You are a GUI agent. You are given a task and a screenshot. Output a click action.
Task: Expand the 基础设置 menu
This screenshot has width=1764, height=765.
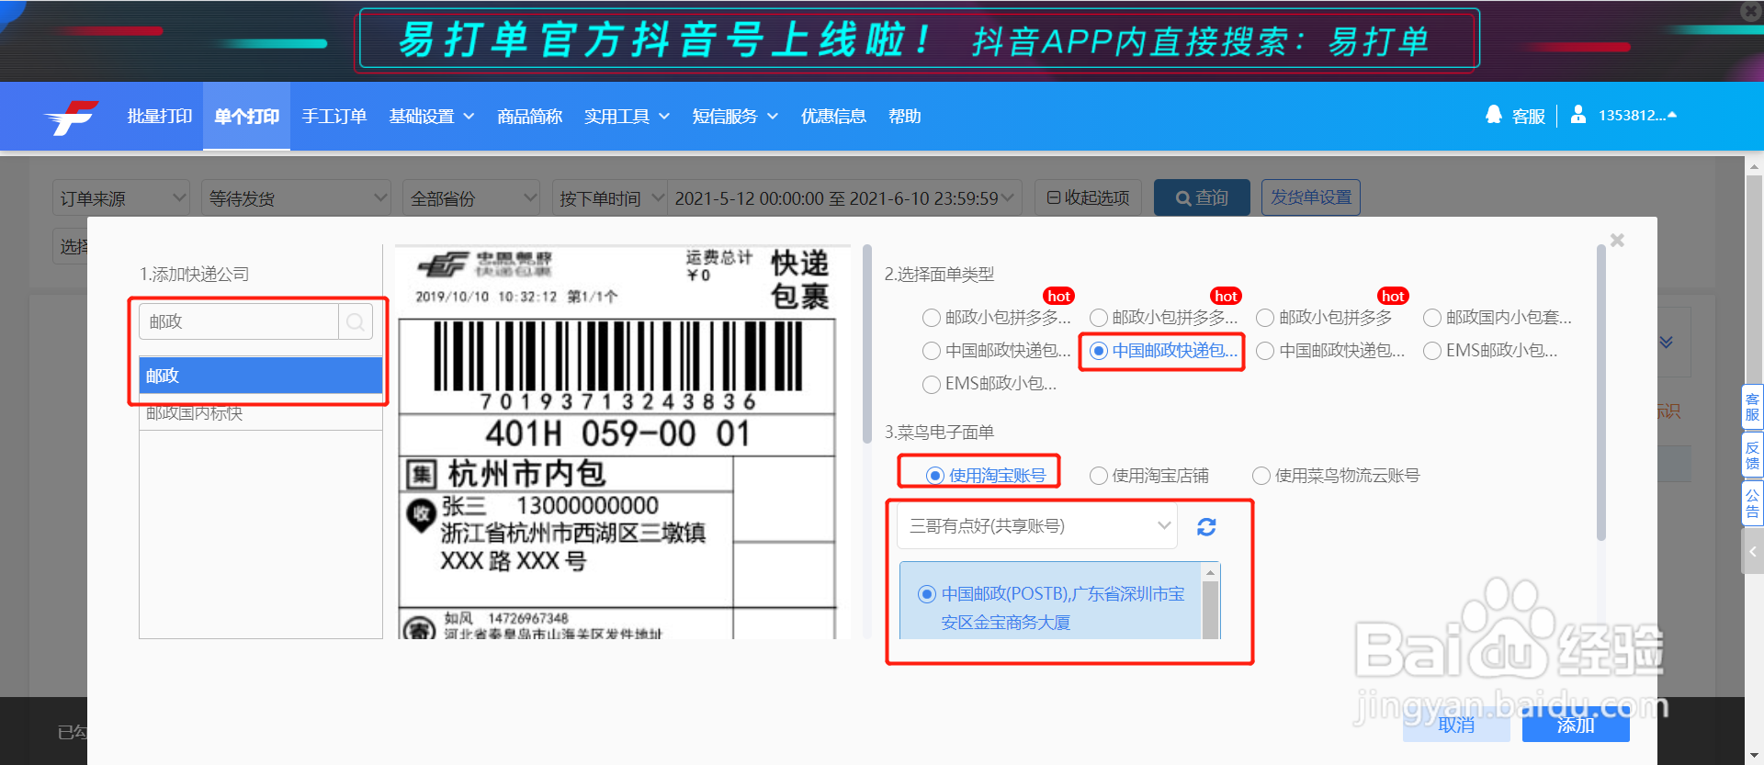pyautogui.click(x=431, y=117)
